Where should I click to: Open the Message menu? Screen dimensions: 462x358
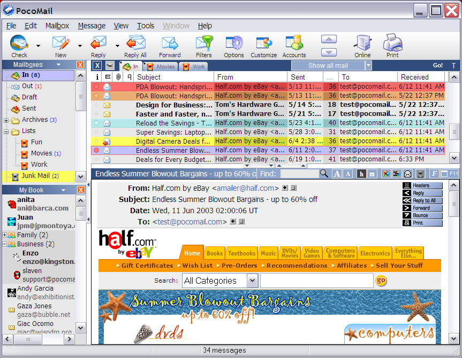pyautogui.click(x=92, y=26)
